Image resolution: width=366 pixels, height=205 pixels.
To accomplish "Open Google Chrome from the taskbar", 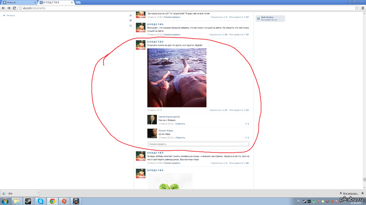I will (52, 201).
